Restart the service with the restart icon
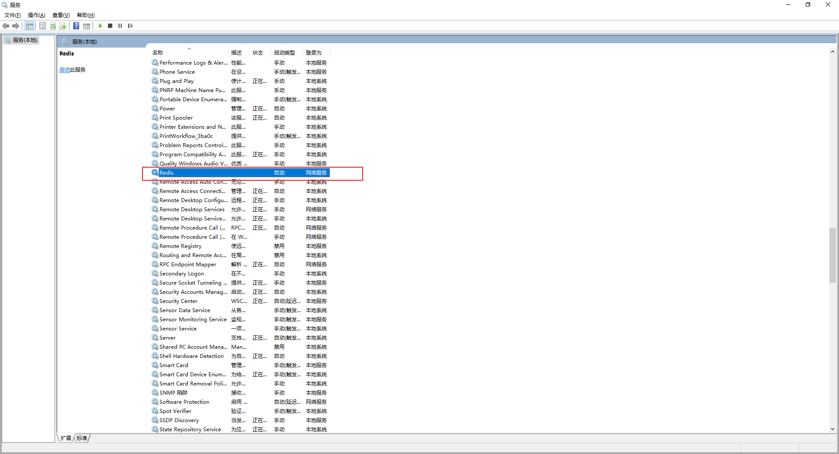 coord(130,26)
